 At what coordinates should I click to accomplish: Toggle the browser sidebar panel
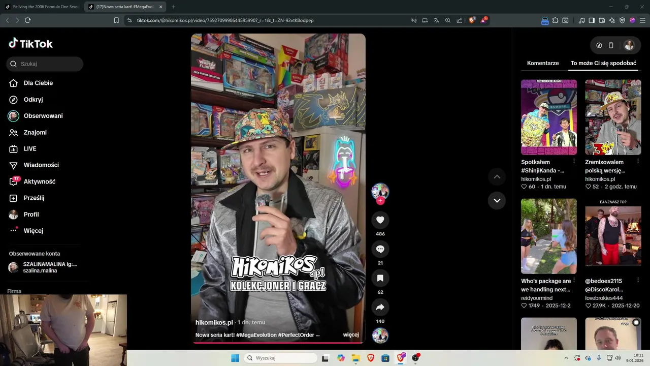[x=592, y=20]
